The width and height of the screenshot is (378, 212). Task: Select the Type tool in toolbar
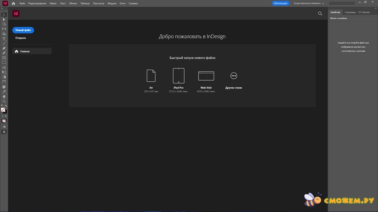click(4, 39)
